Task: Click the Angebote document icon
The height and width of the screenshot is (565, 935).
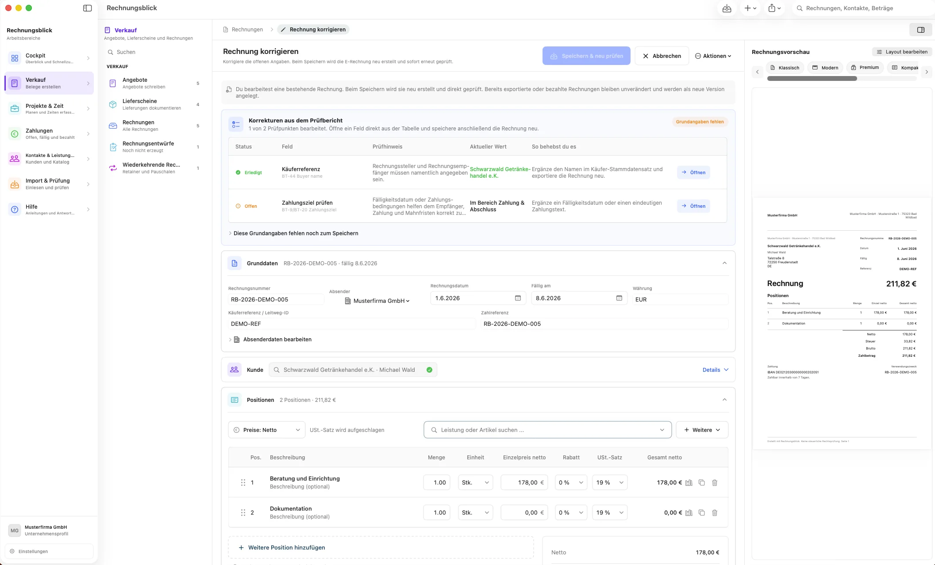Action: click(x=113, y=83)
